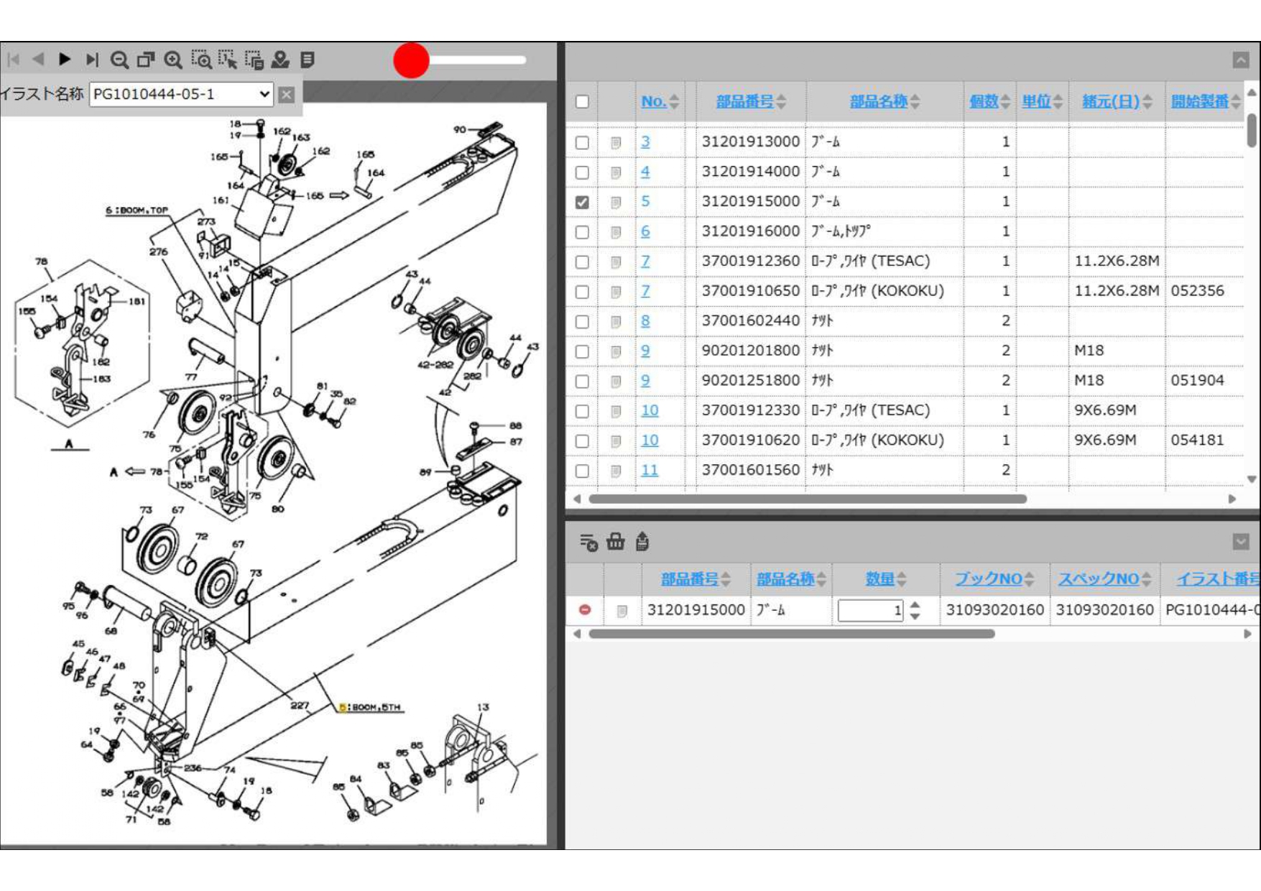Click the zoom out magnifier icon

(119, 60)
